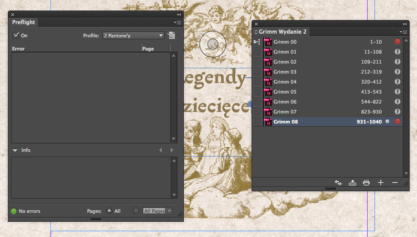This screenshot has width=417, height=237.
Task: Click the page range 544–822
Action: click(371, 101)
